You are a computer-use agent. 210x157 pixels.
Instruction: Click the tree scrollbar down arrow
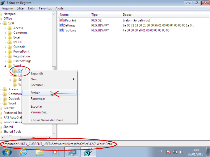[x=54, y=133]
